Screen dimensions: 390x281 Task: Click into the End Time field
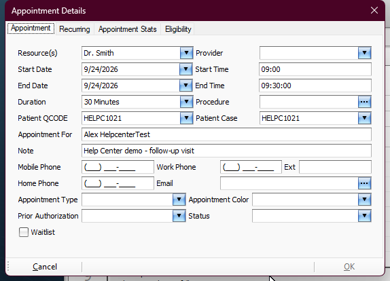[315, 86]
